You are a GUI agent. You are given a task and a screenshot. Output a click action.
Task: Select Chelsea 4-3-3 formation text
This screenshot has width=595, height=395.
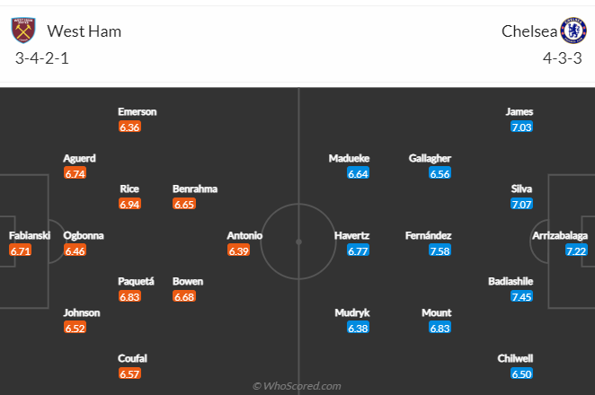[563, 58]
